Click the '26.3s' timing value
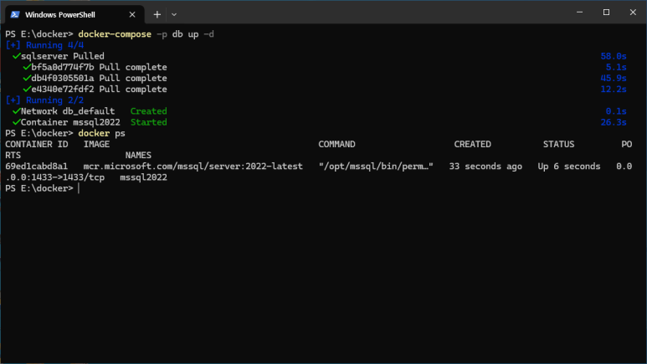This screenshot has height=364, width=647. tap(614, 122)
